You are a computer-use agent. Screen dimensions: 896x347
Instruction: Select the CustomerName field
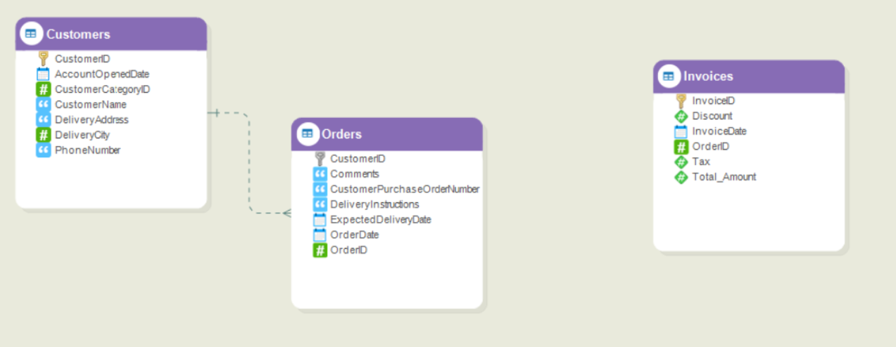pyautogui.click(x=91, y=105)
